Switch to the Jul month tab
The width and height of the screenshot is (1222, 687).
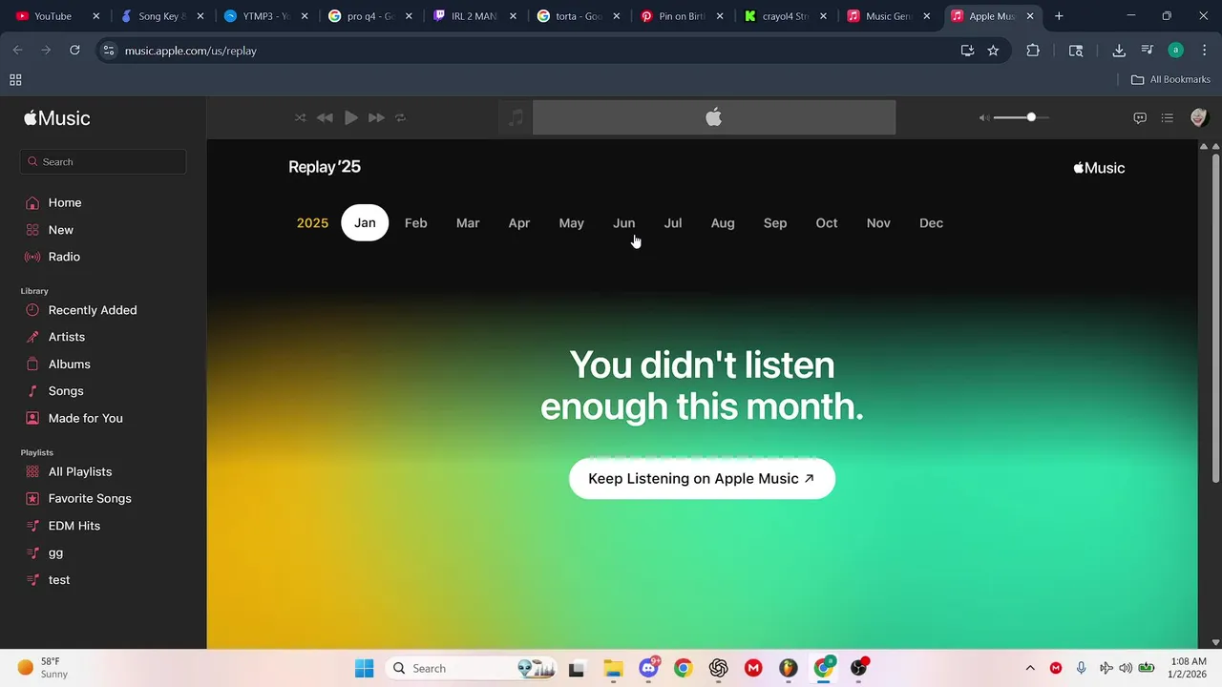click(673, 222)
